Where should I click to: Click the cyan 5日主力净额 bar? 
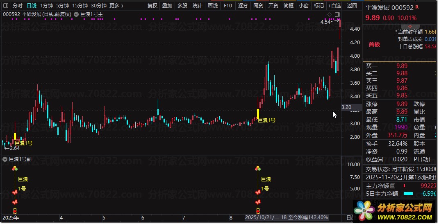click(408, 194)
